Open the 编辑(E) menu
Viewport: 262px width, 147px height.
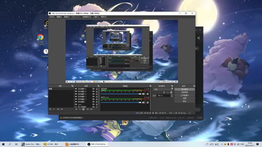coord(59,17)
